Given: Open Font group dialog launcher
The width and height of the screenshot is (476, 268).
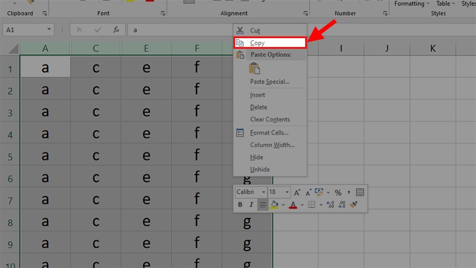Looking at the screenshot, I should coord(163,13).
